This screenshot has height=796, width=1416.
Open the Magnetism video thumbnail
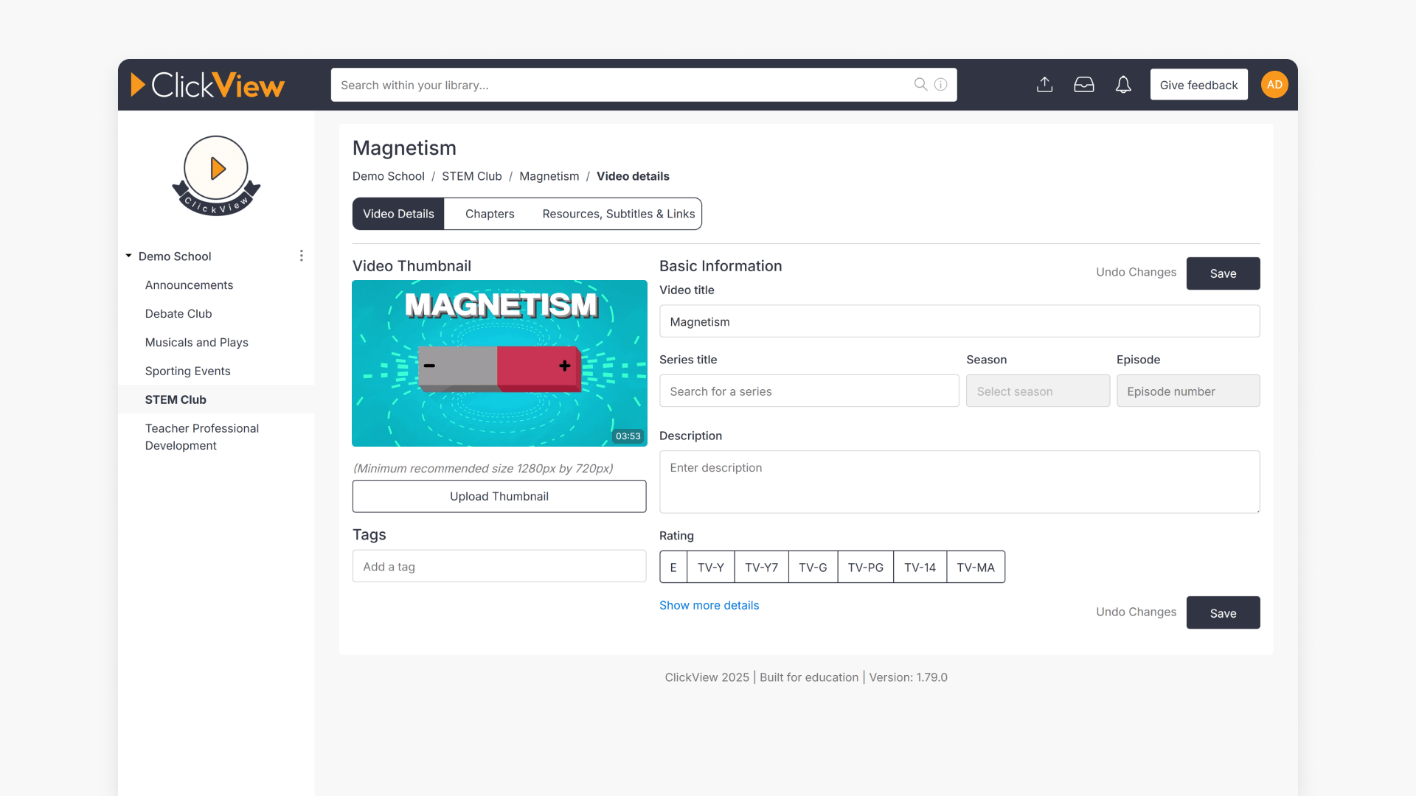[499, 363]
